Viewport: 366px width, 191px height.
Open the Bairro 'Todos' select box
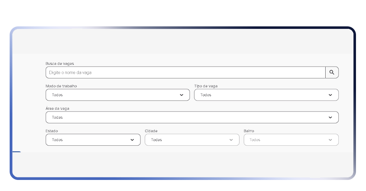click(286, 140)
